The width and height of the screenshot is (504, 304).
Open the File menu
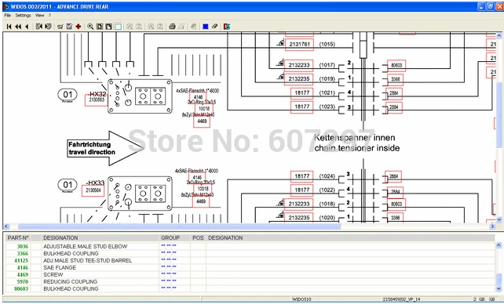pos(7,16)
